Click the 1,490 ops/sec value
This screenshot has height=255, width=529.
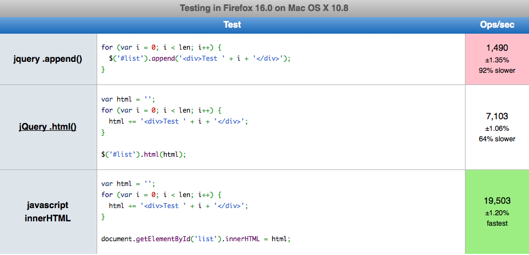tap(497, 48)
